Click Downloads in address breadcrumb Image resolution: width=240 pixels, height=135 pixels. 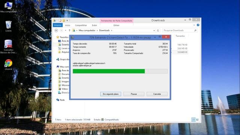click(104, 30)
